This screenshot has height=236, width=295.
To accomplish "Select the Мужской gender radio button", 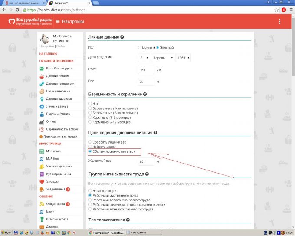I will [x=139, y=47].
